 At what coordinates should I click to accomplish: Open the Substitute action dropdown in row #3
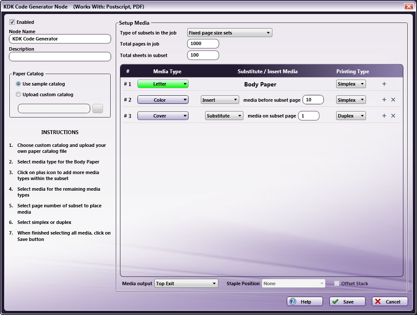pyautogui.click(x=224, y=116)
